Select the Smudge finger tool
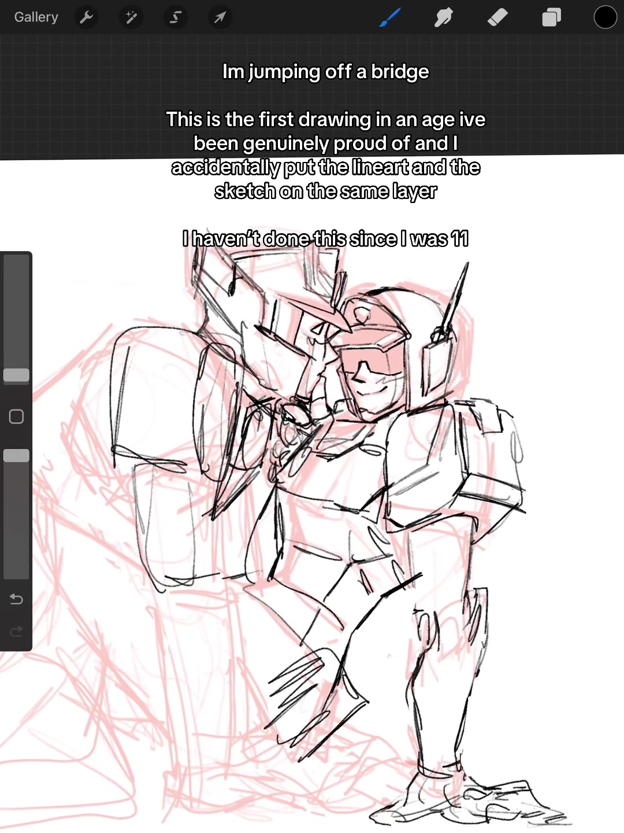The height and width of the screenshot is (833, 624). 443,17
